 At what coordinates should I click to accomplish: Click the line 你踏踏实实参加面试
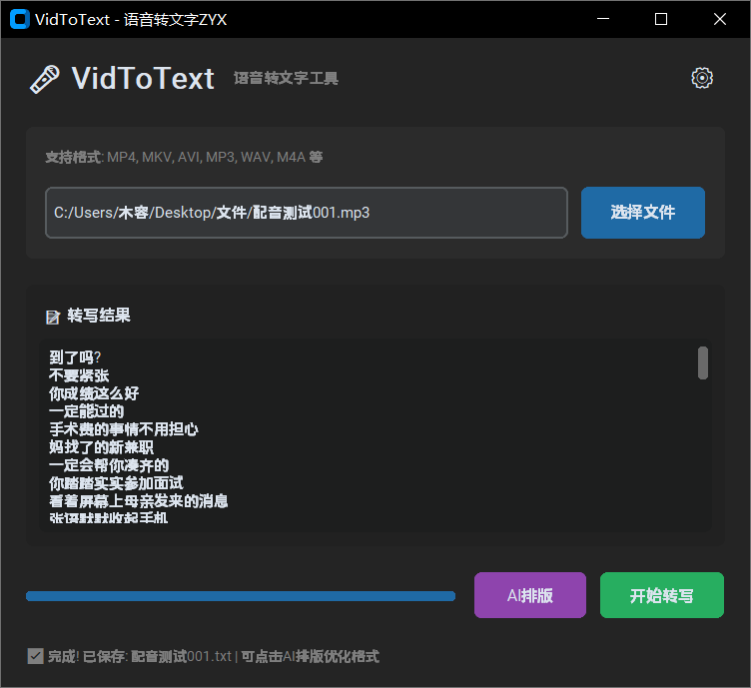coord(117,483)
